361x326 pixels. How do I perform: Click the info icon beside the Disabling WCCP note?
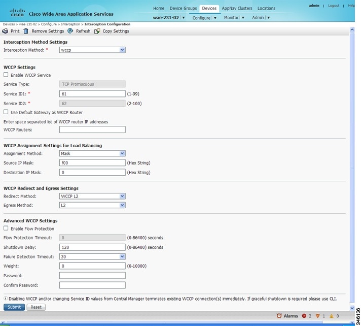6,299
